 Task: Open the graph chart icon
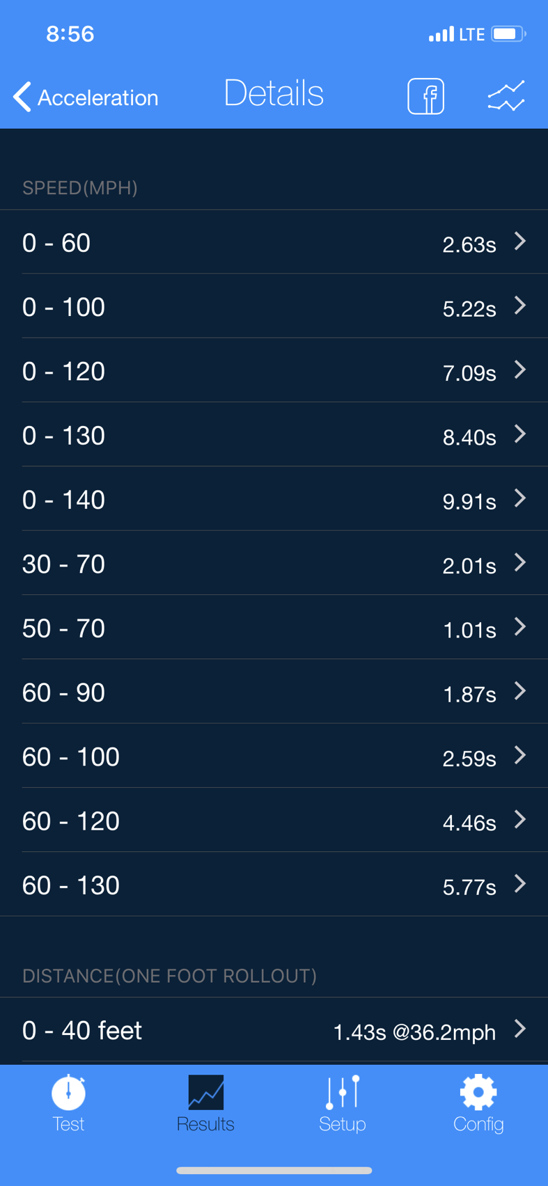click(506, 96)
